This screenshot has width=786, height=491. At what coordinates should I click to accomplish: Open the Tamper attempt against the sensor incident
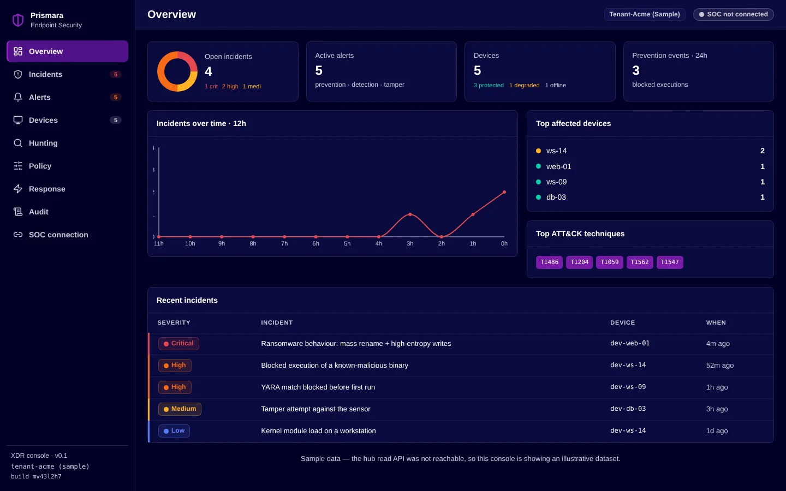tap(461, 409)
